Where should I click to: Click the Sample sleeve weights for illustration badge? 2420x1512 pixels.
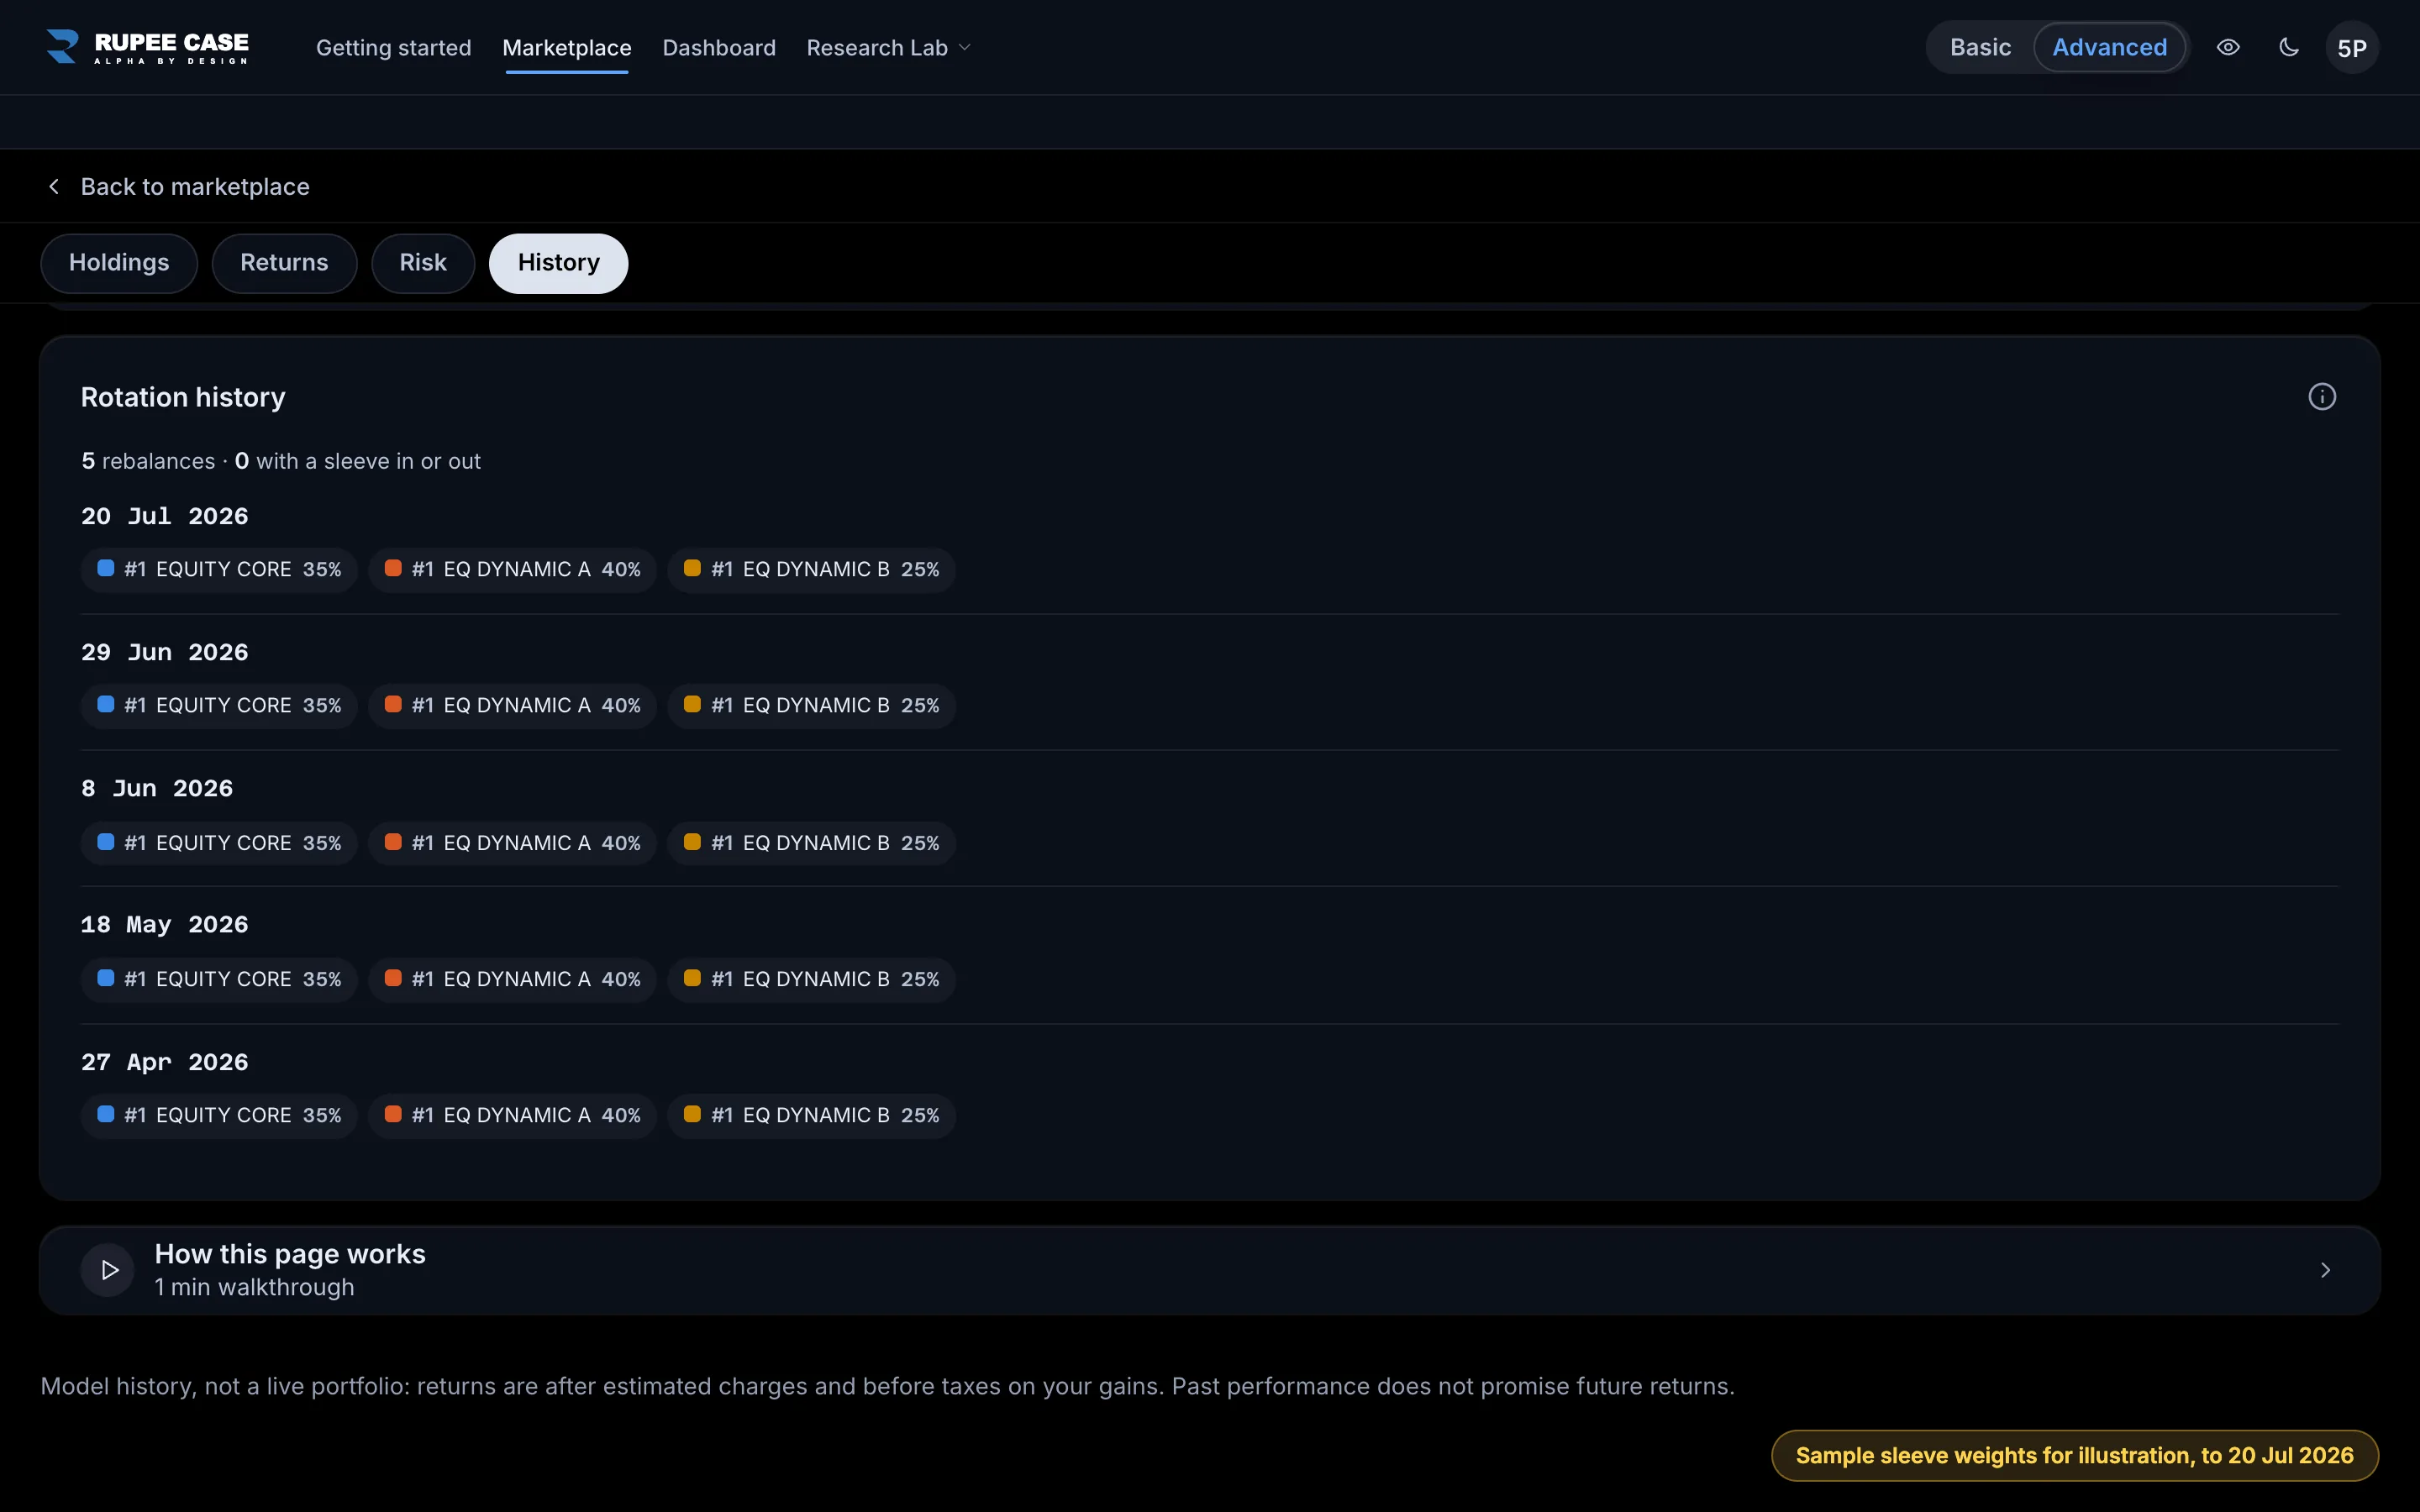point(2074,1456)
